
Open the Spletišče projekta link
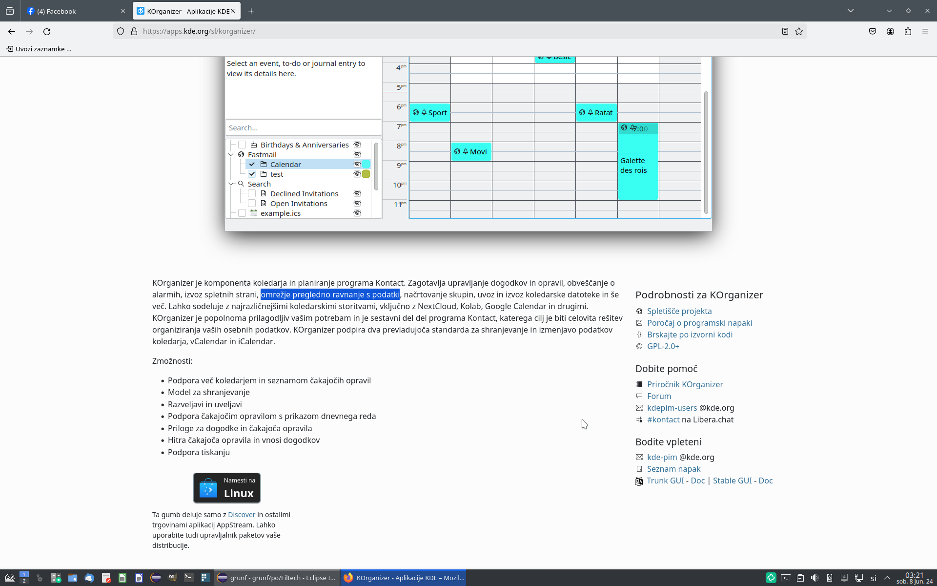(x=679, y=311)
